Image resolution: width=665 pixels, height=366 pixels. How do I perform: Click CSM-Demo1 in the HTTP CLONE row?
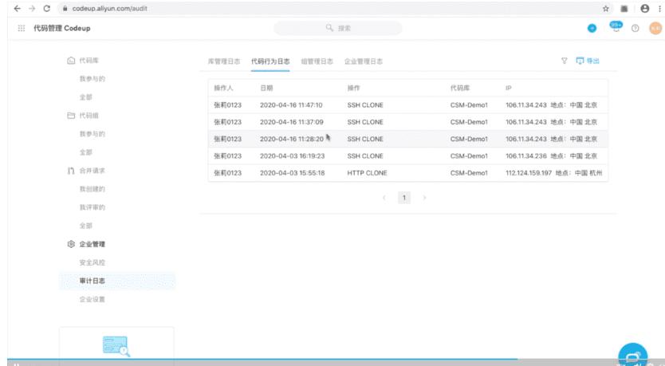point(469,172)
